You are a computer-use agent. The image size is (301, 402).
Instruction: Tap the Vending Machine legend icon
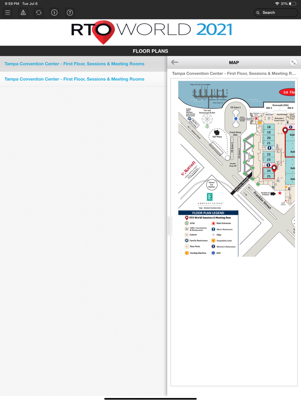tap(187, 253)
